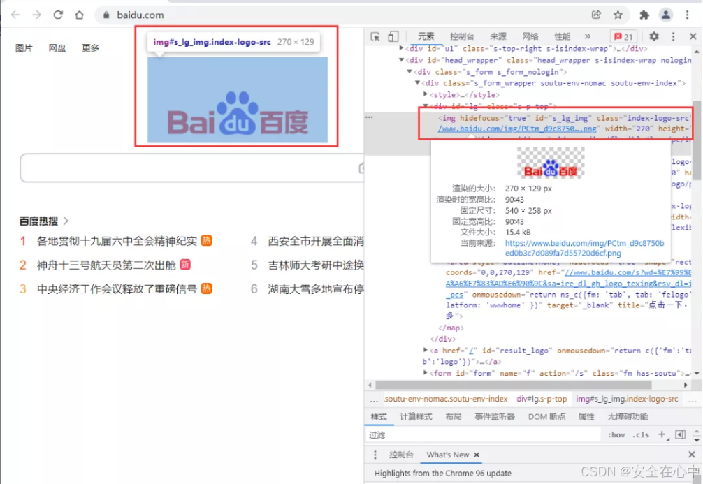This screenshot has width=703, height=484.
Task: Collapse the s_form_wrapper div node
Action: [417, 82]
